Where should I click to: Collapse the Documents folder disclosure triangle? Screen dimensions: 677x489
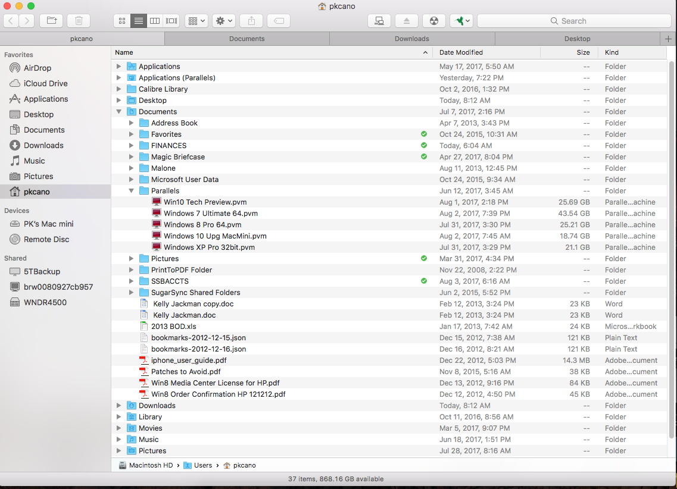tap(118, 112)
